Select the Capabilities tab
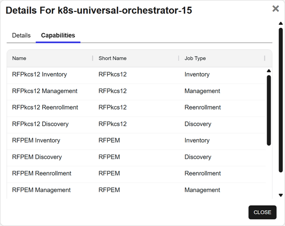The width and height of the screenshot is (285, 226). pyautogui.click(x=58, y=35)
